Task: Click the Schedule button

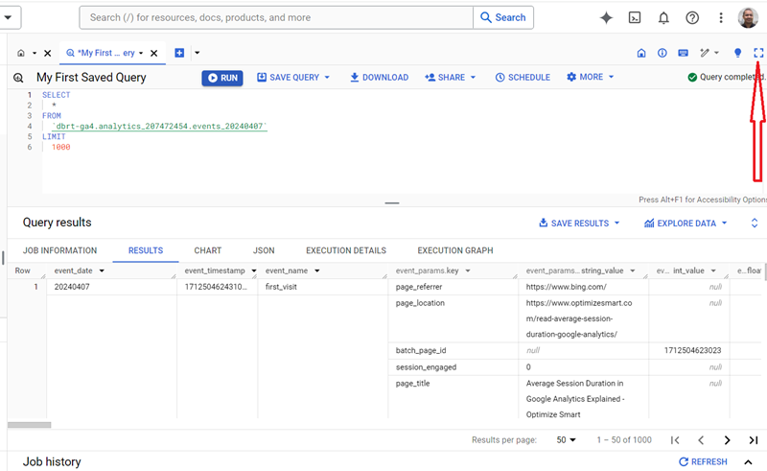Action: (x=523, y=78)
